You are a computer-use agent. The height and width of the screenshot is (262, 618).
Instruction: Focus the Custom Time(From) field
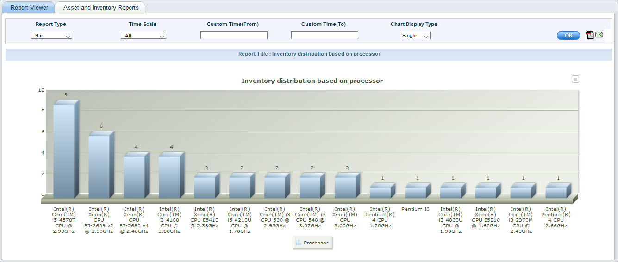point(234,36)
